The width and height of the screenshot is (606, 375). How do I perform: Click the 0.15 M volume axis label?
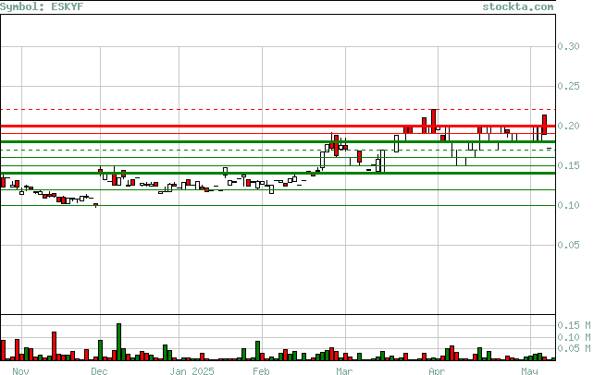(x=574, y=326)
